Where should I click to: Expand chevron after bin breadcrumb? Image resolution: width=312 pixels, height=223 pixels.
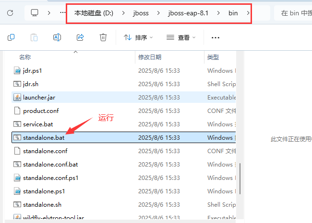pos(248,13)
